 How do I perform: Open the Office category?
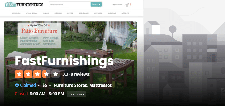pyautogui.click(x=70, y=13)
